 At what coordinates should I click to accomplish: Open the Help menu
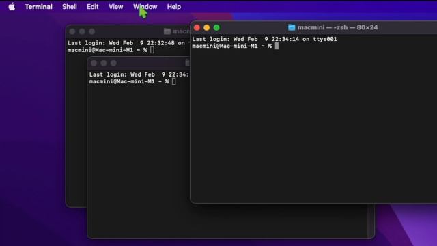pos(174,7)
